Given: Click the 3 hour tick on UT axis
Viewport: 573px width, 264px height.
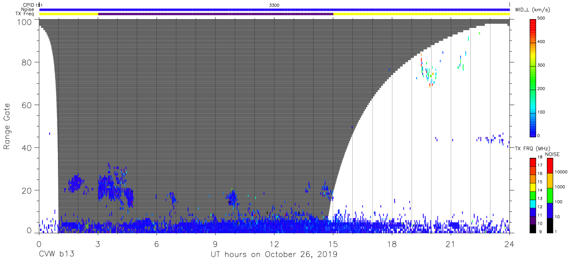Looking at the screenshot, I should pyautogui.click(x=98, y=244).
